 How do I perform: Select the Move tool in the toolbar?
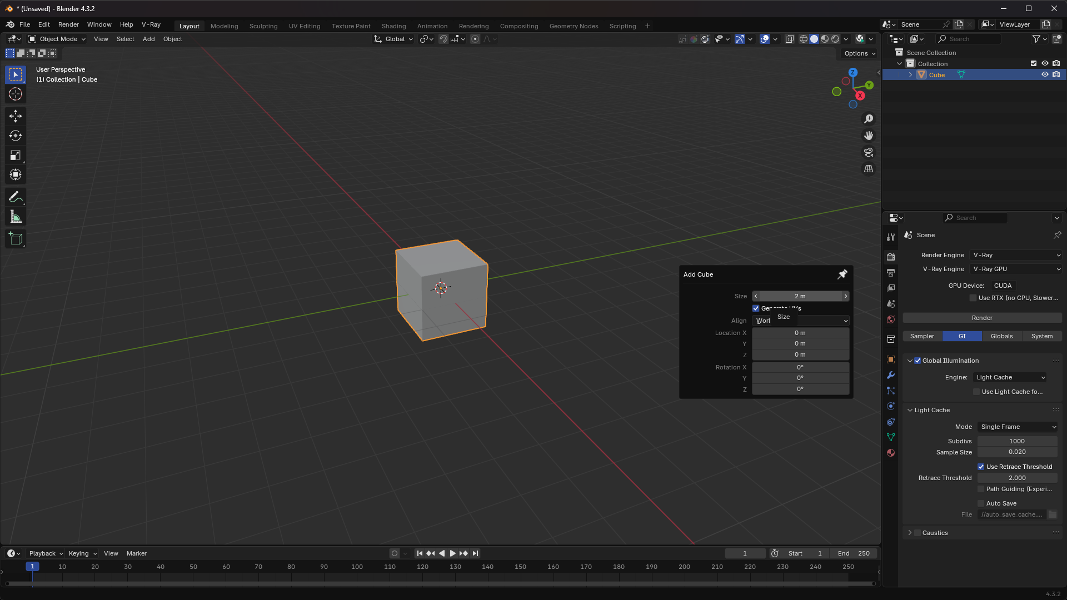(16, 116)
